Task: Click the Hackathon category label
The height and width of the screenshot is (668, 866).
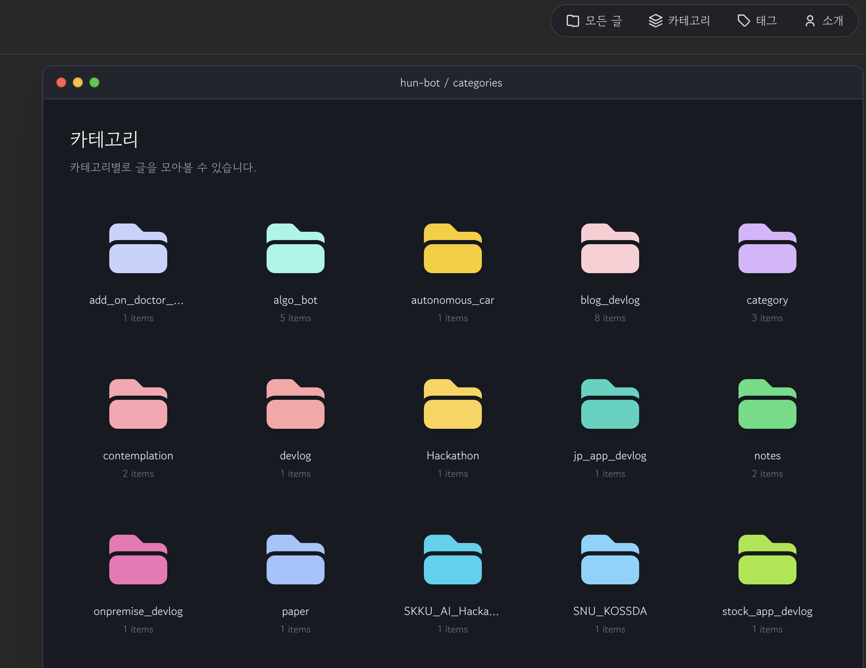Action: pos(452,456)
